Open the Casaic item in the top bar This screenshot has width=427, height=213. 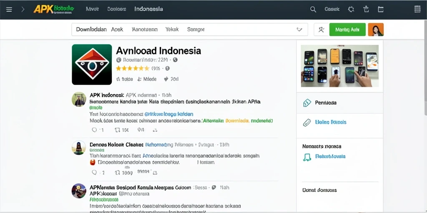[x=332, y=9]
